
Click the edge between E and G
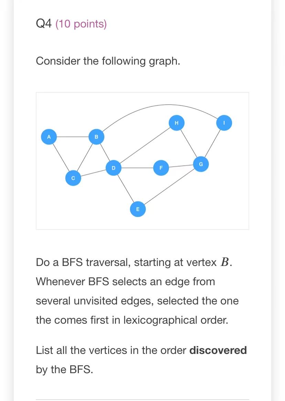[x=169, y=187]
